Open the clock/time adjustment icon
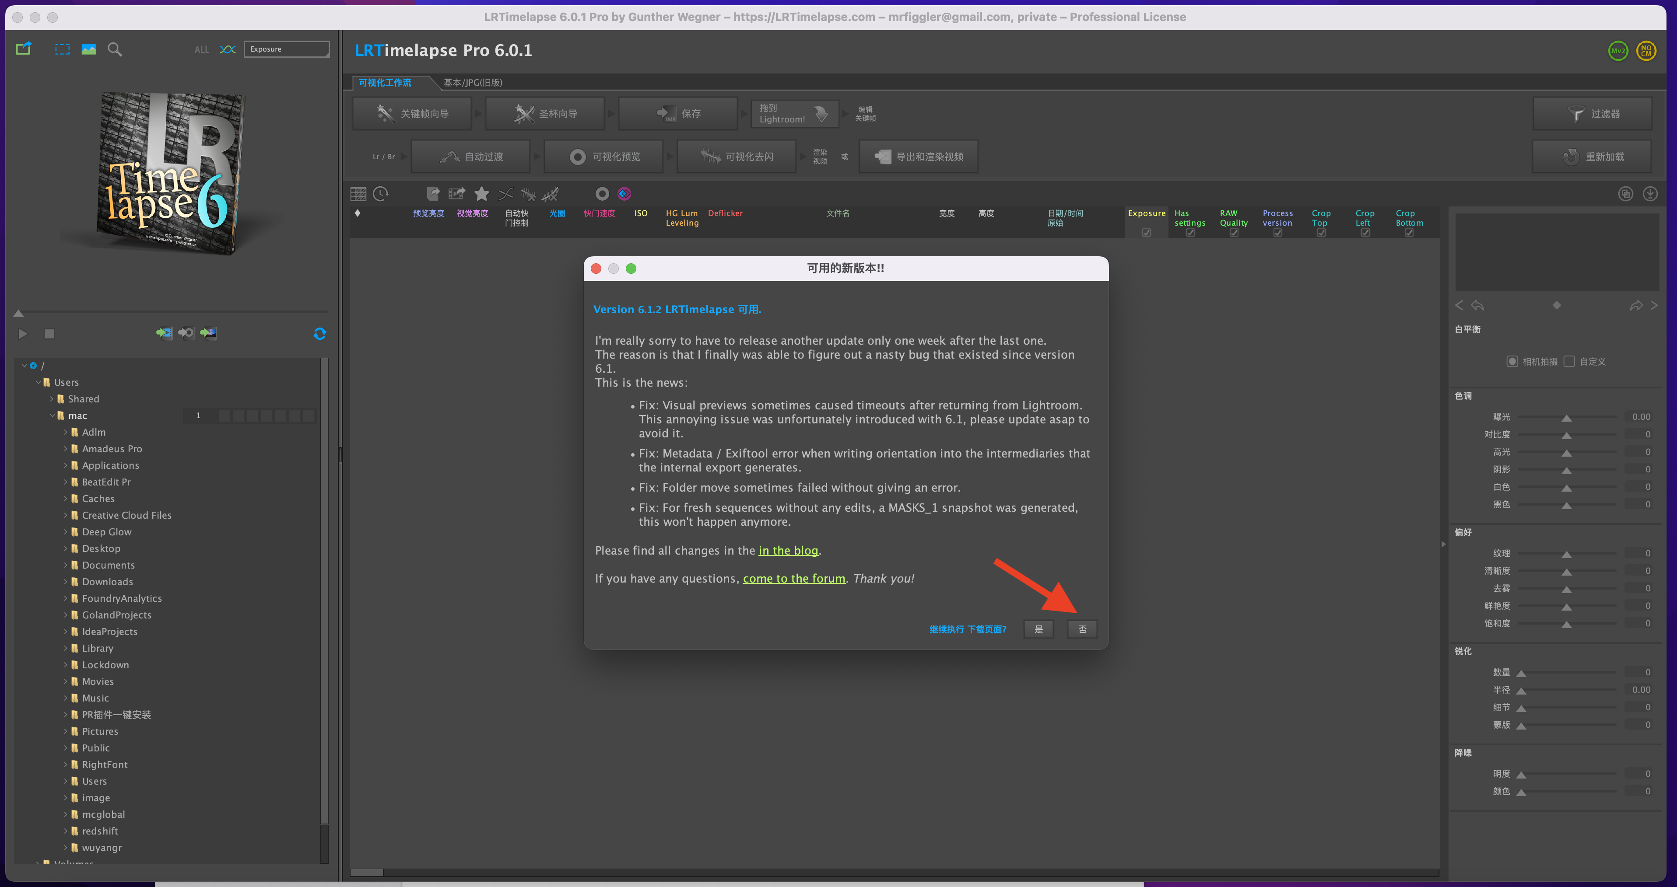The height and width of the screenshot is (887, 1677). (380, 193)
